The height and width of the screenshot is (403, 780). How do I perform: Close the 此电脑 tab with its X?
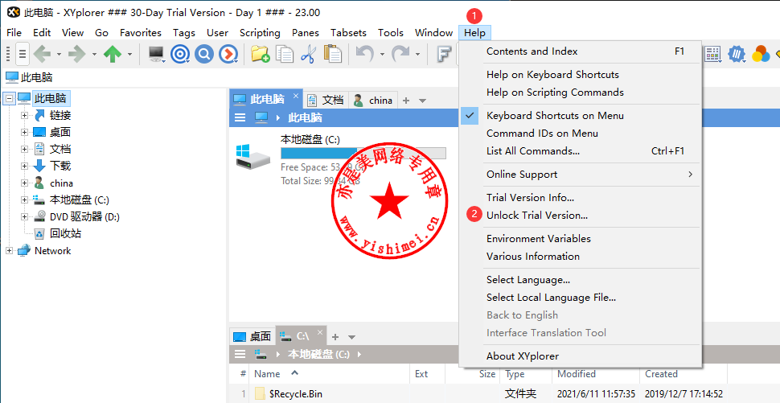point(295,96)
